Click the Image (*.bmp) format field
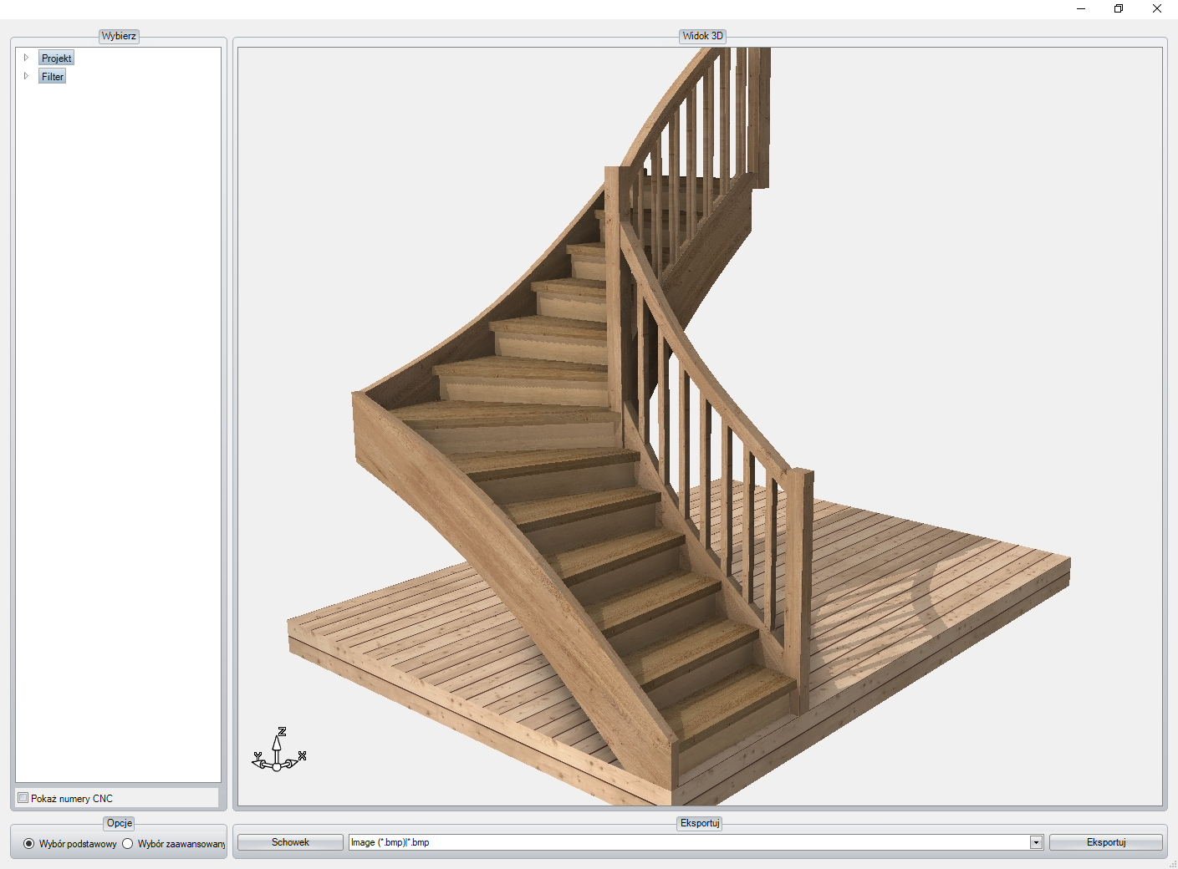1178x869 pixels. [686, 842]
